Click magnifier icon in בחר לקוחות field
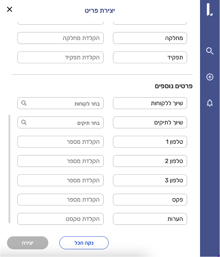 24,103
